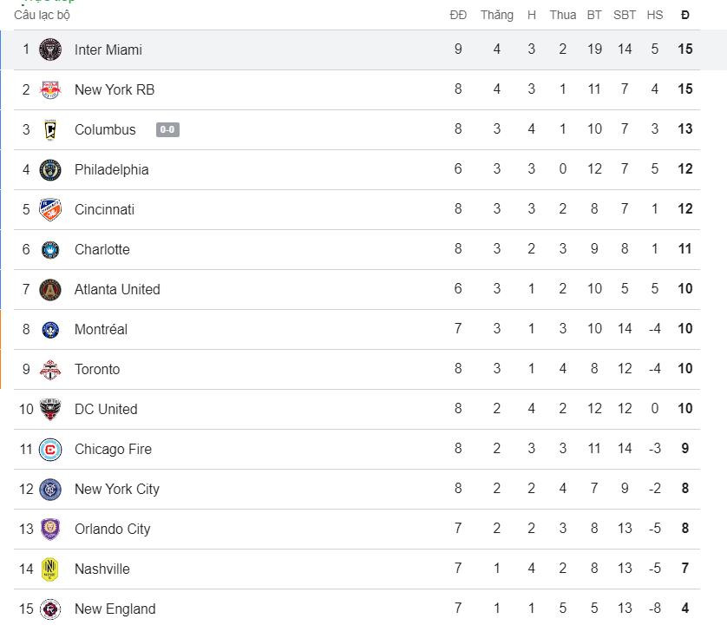This screenshot has height=632, width=727.
Task: Click the DC United crest
Action: pos(50,409)
